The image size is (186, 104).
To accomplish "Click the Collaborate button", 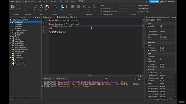I will pos(154,1).
